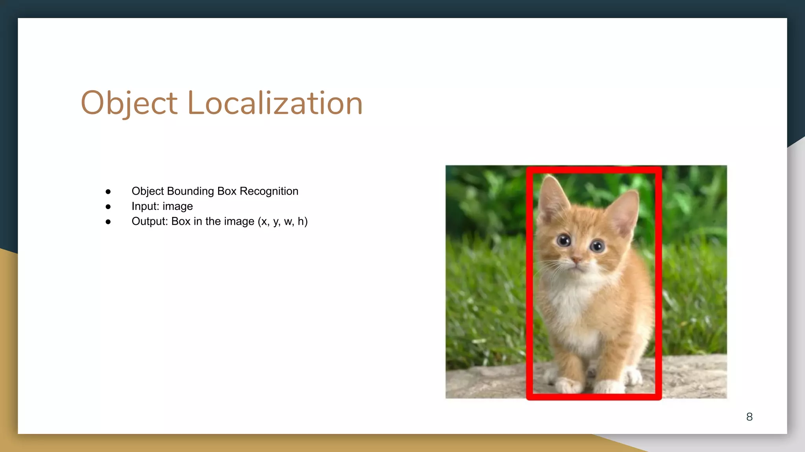Click the kitten's left-side eye
The height and width of the screenshot is (452, 805).
click(564, 240)
